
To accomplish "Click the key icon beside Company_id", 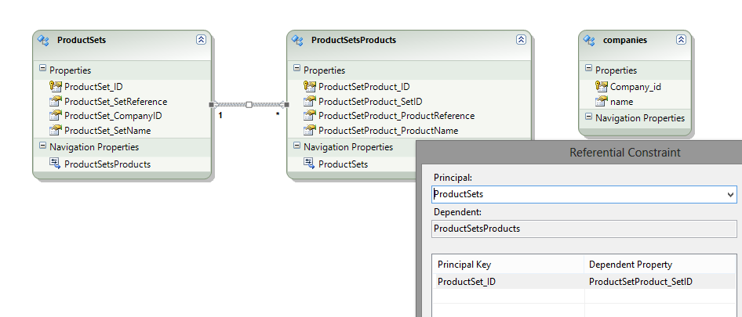I will pos(601,87).
